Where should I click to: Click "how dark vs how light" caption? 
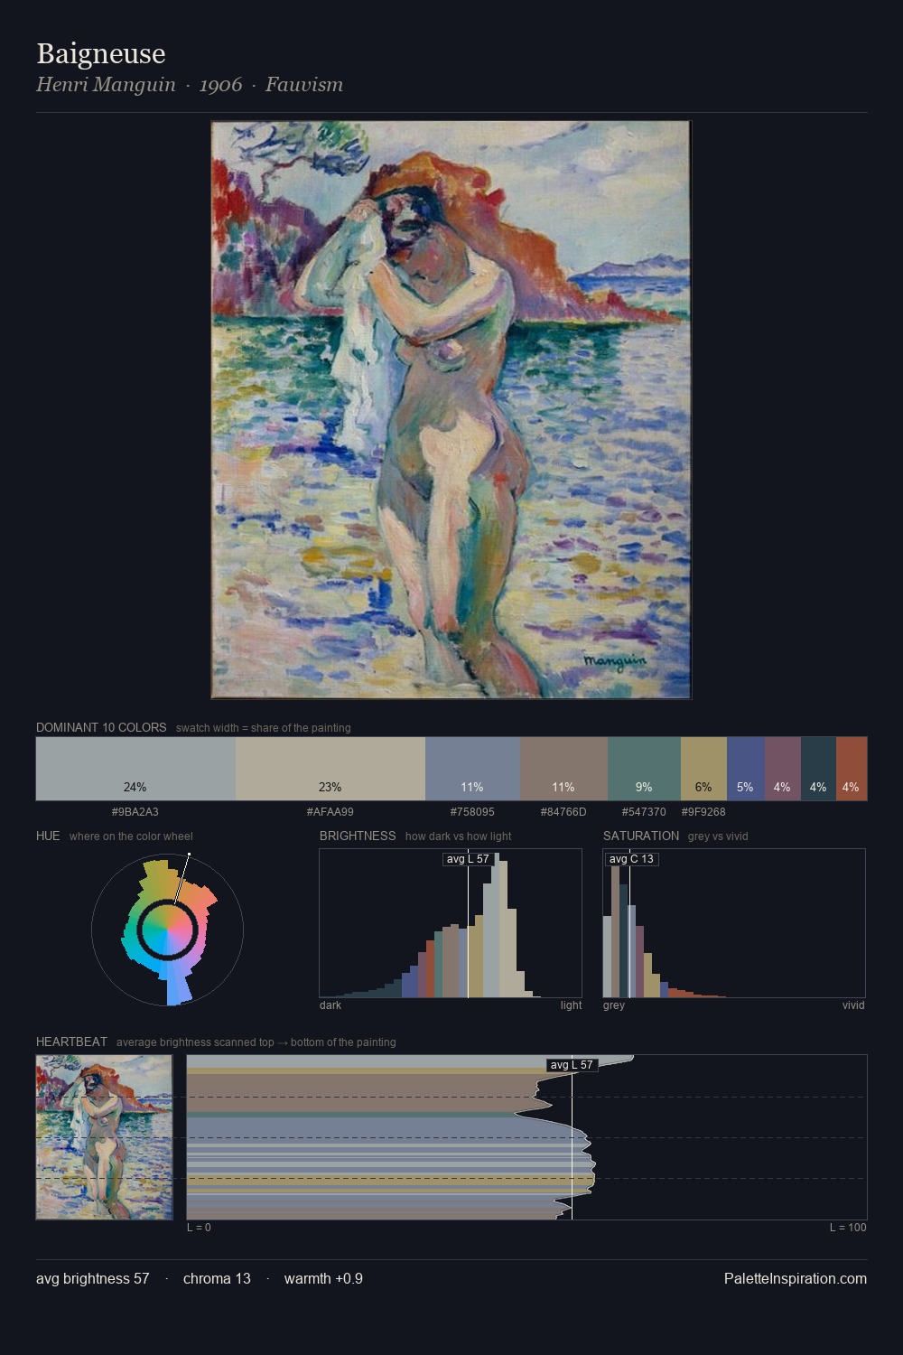pos(459,836)
